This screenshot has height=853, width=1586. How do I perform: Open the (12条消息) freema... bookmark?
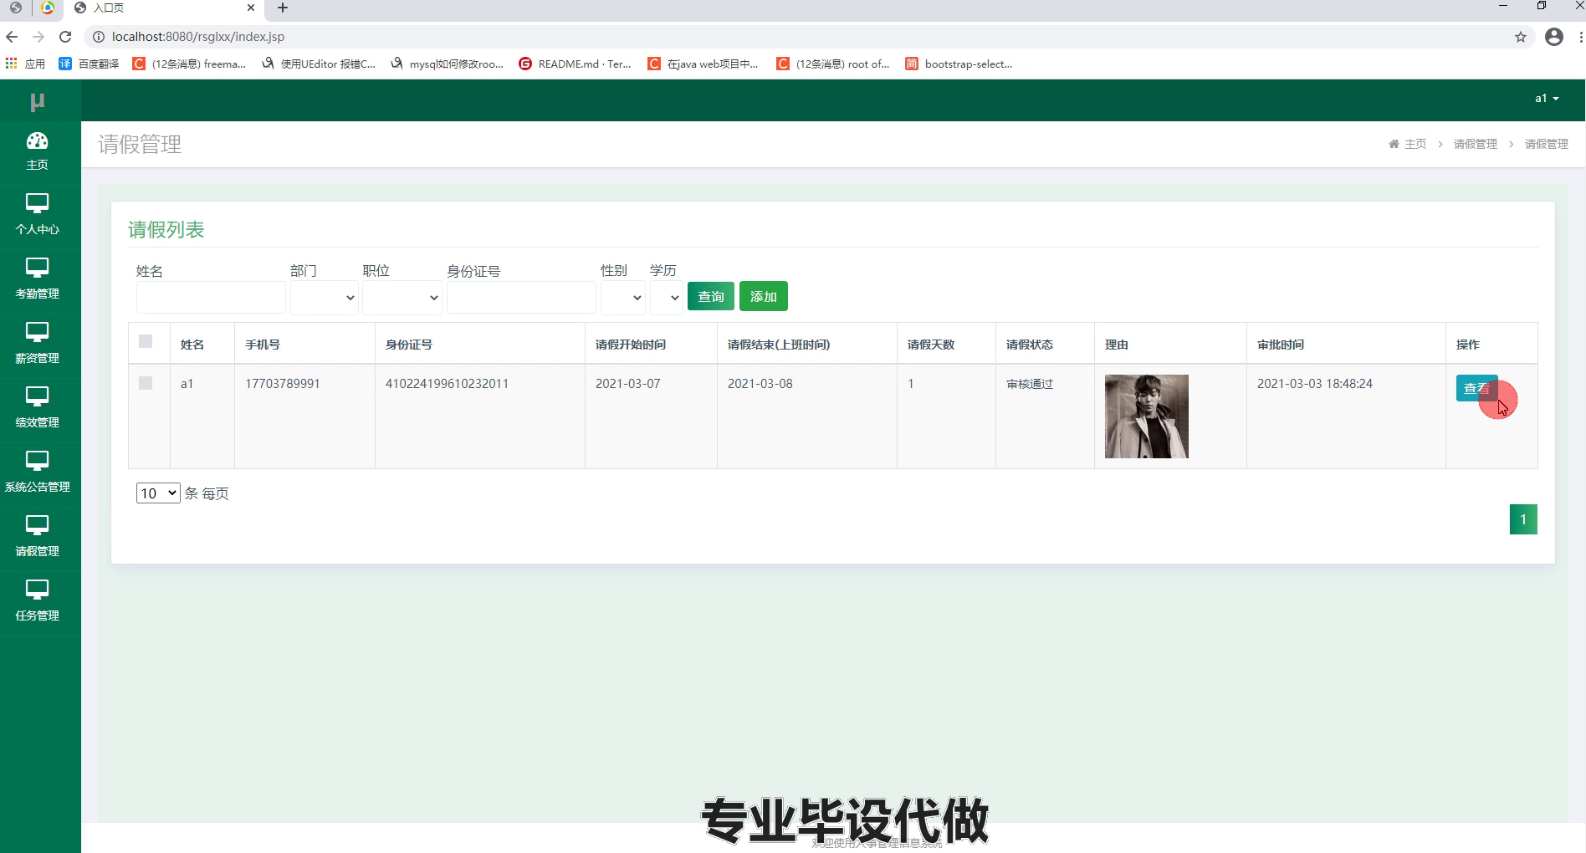tap(189, 64)
